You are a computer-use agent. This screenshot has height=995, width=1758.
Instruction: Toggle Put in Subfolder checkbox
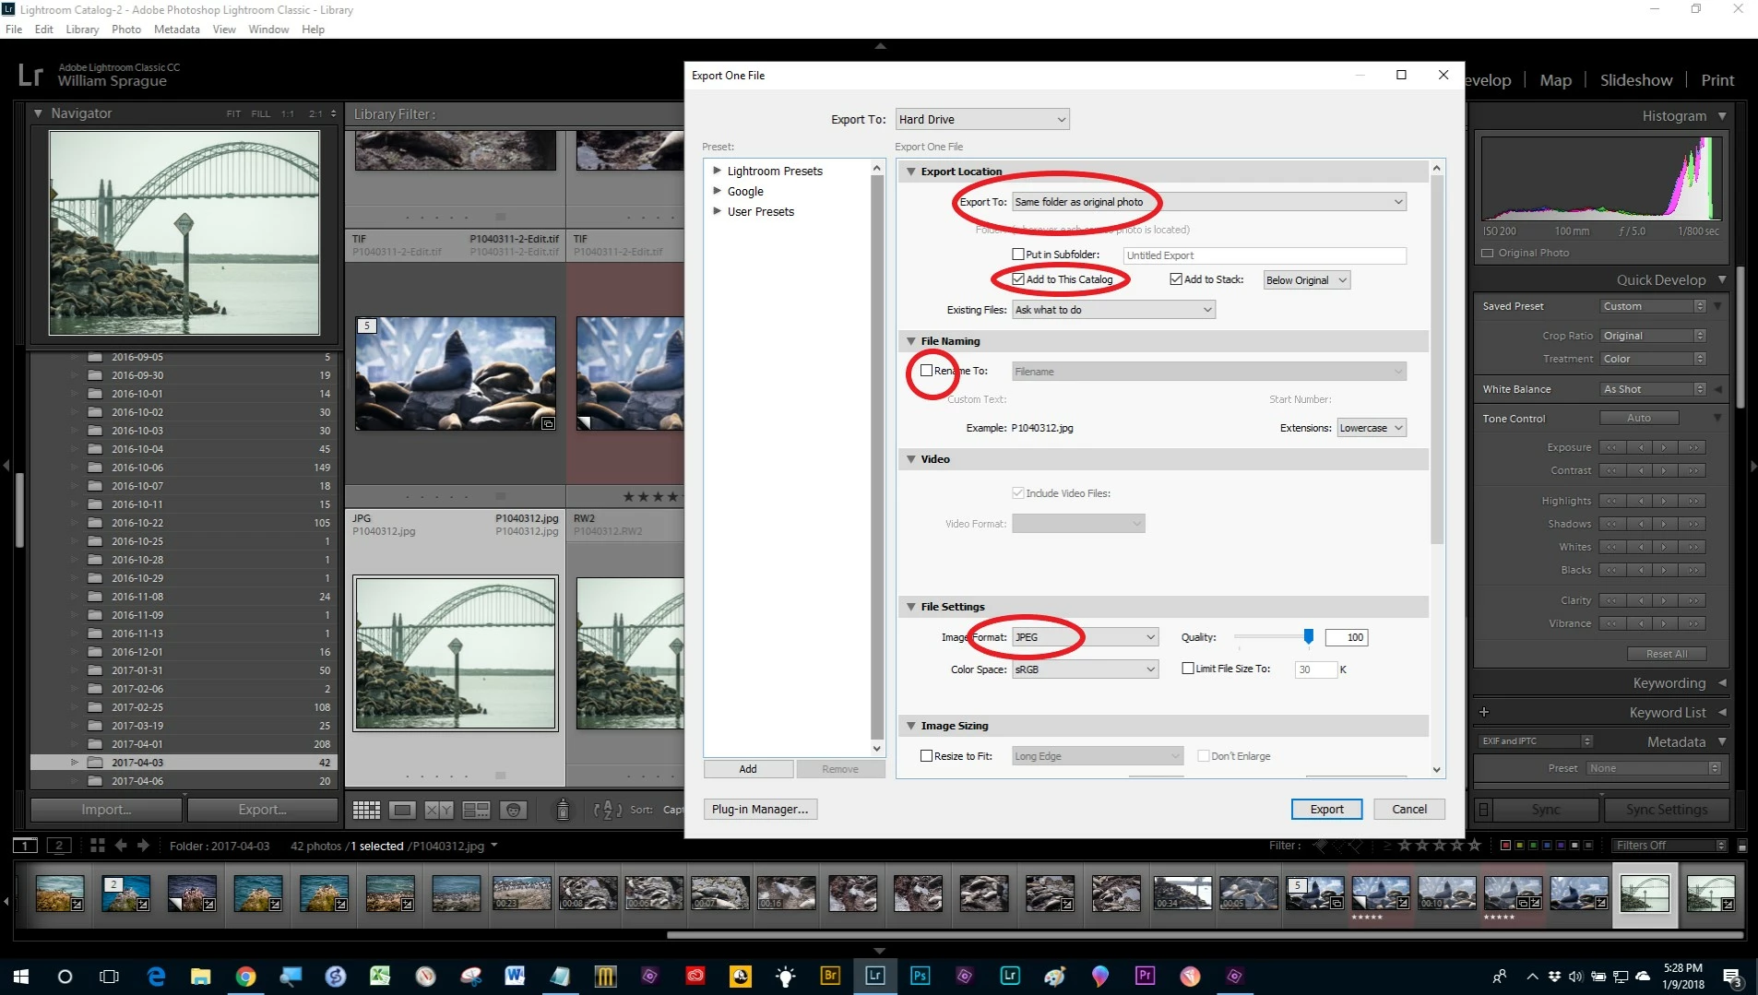coord(1018,255)
